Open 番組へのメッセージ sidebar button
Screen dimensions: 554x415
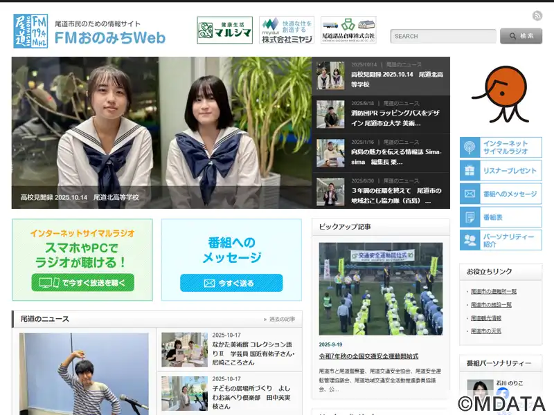501,194
